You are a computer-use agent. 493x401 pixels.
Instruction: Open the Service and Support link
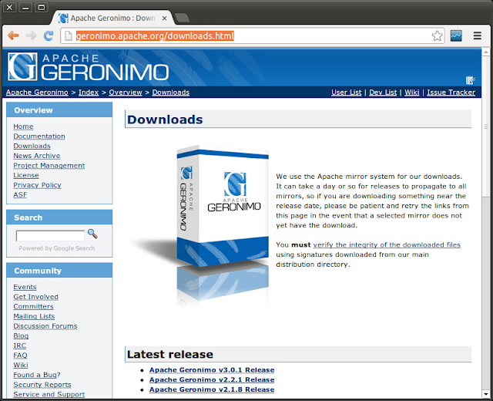[49, 394]
